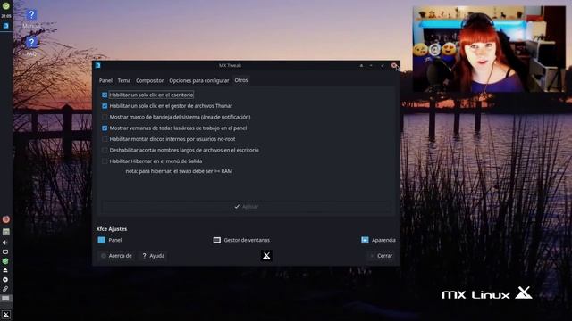This screenshot has height=321, width=572.
Task: Click the Apariencia icon
Action: [x=365, y=240]
